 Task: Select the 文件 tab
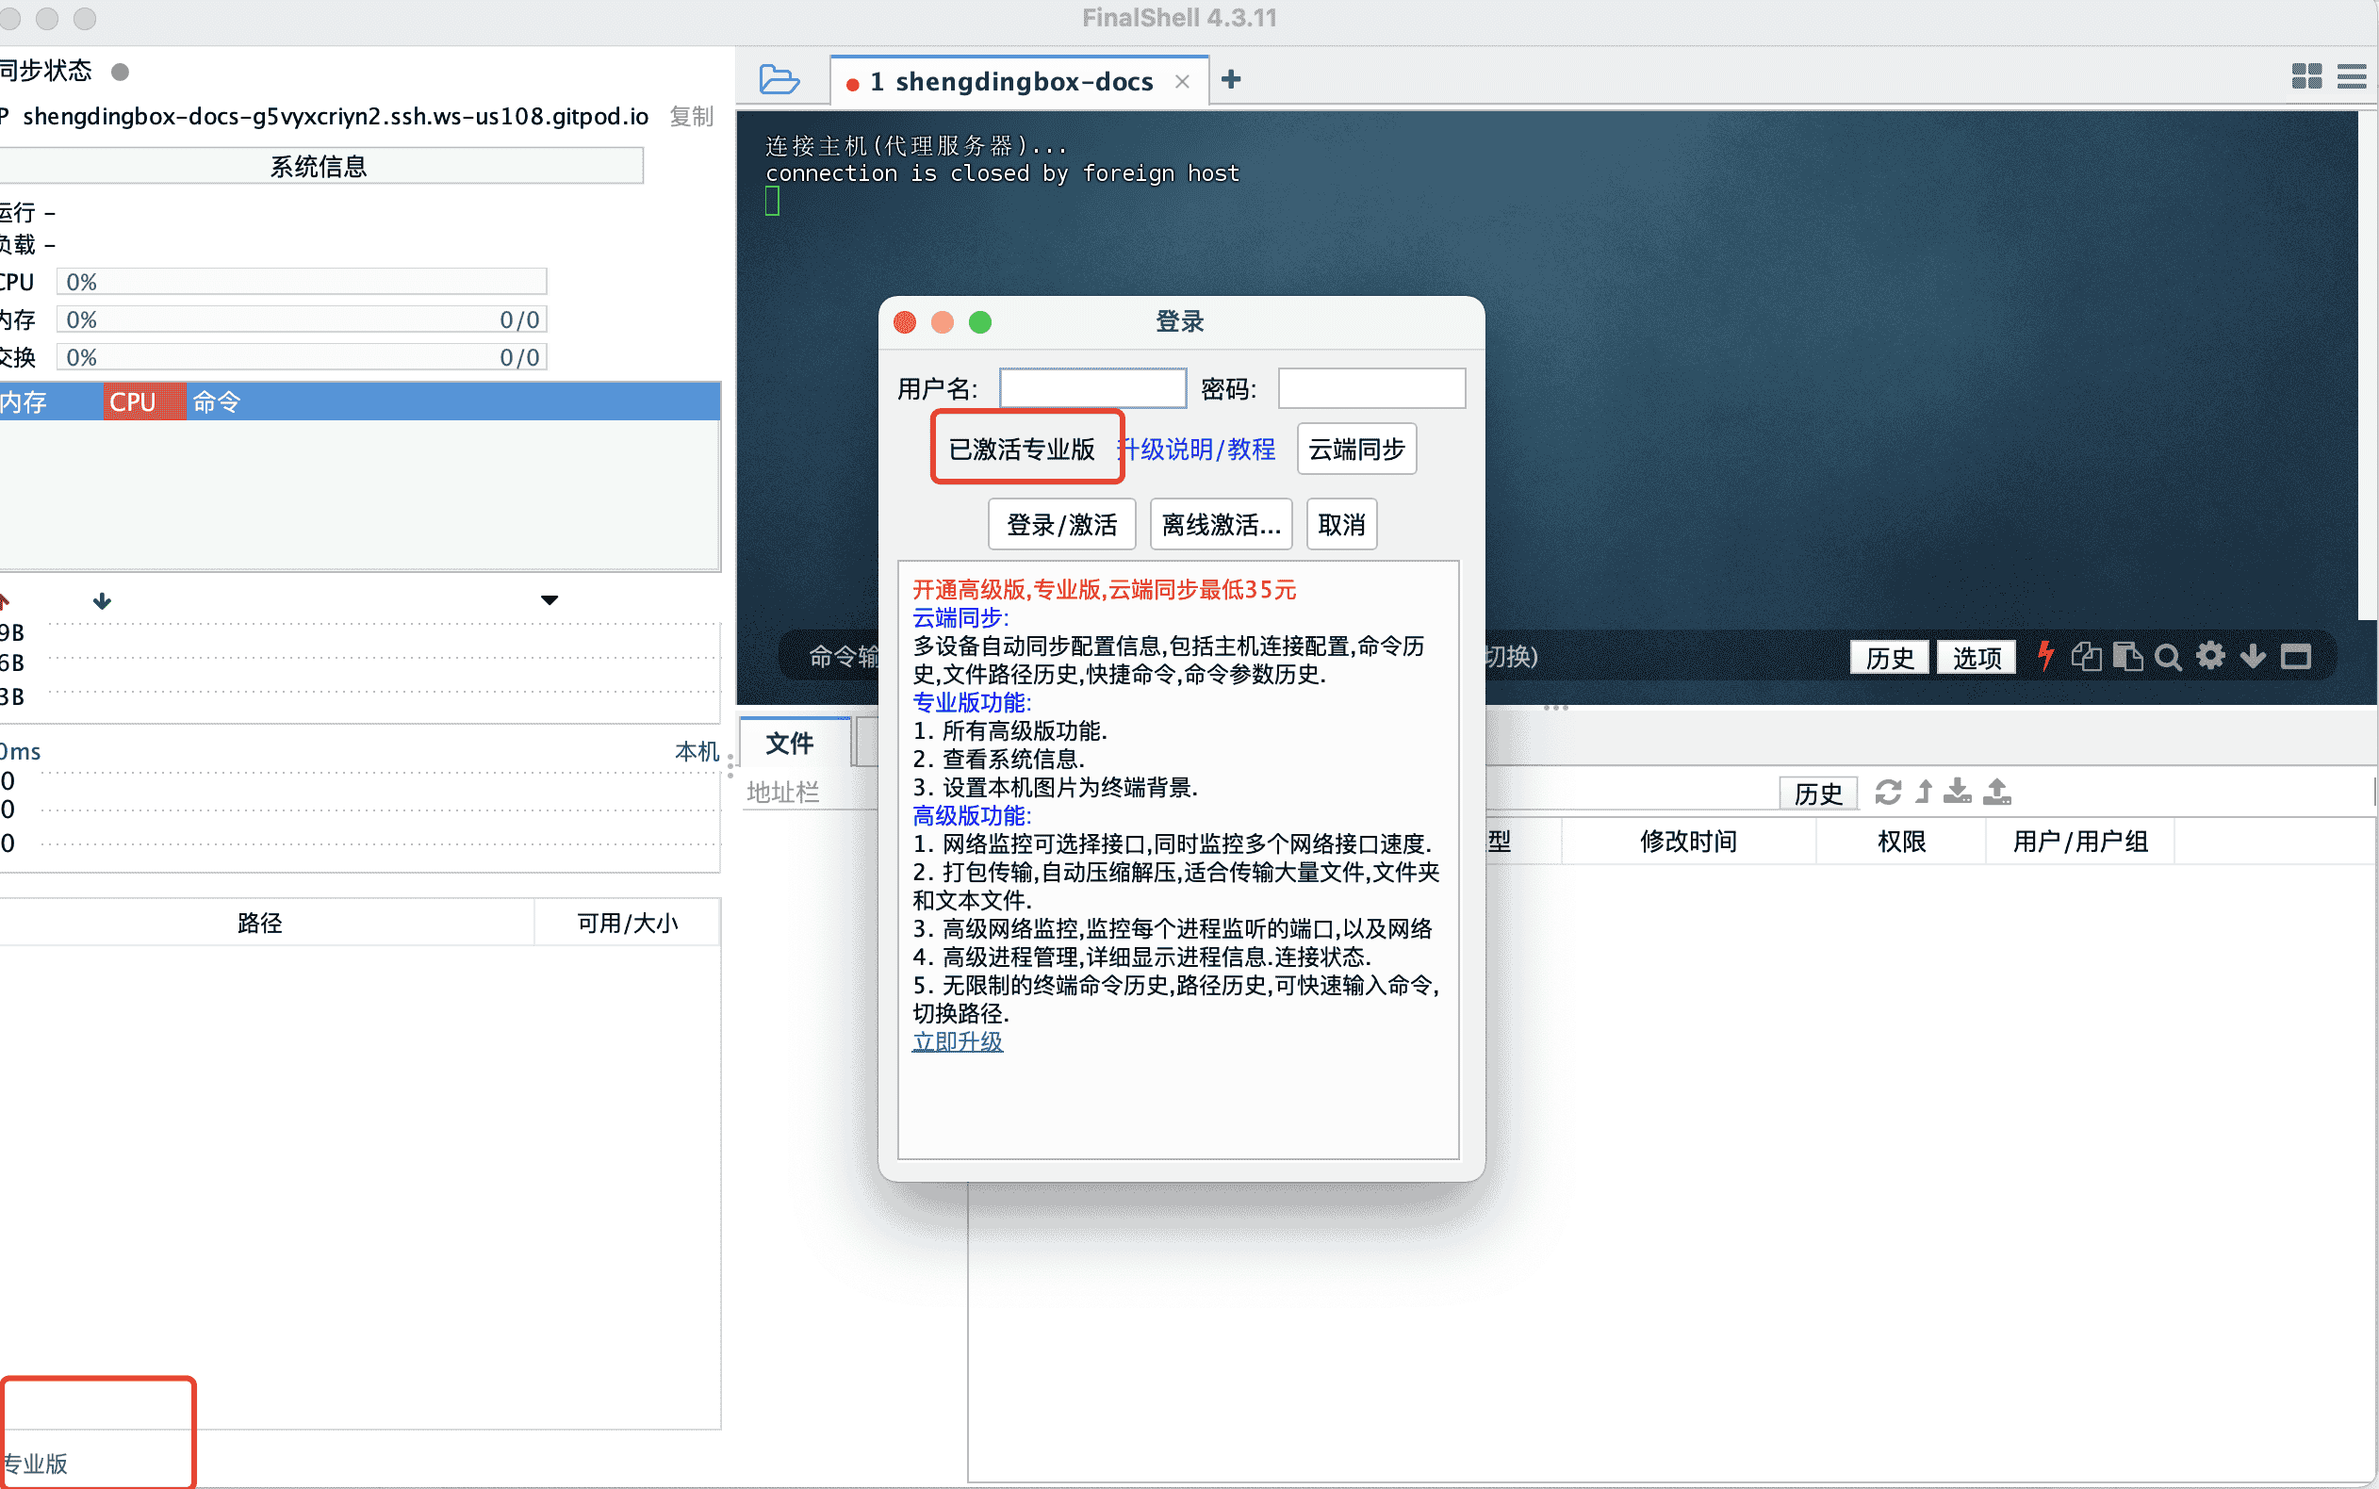(790, 744)
